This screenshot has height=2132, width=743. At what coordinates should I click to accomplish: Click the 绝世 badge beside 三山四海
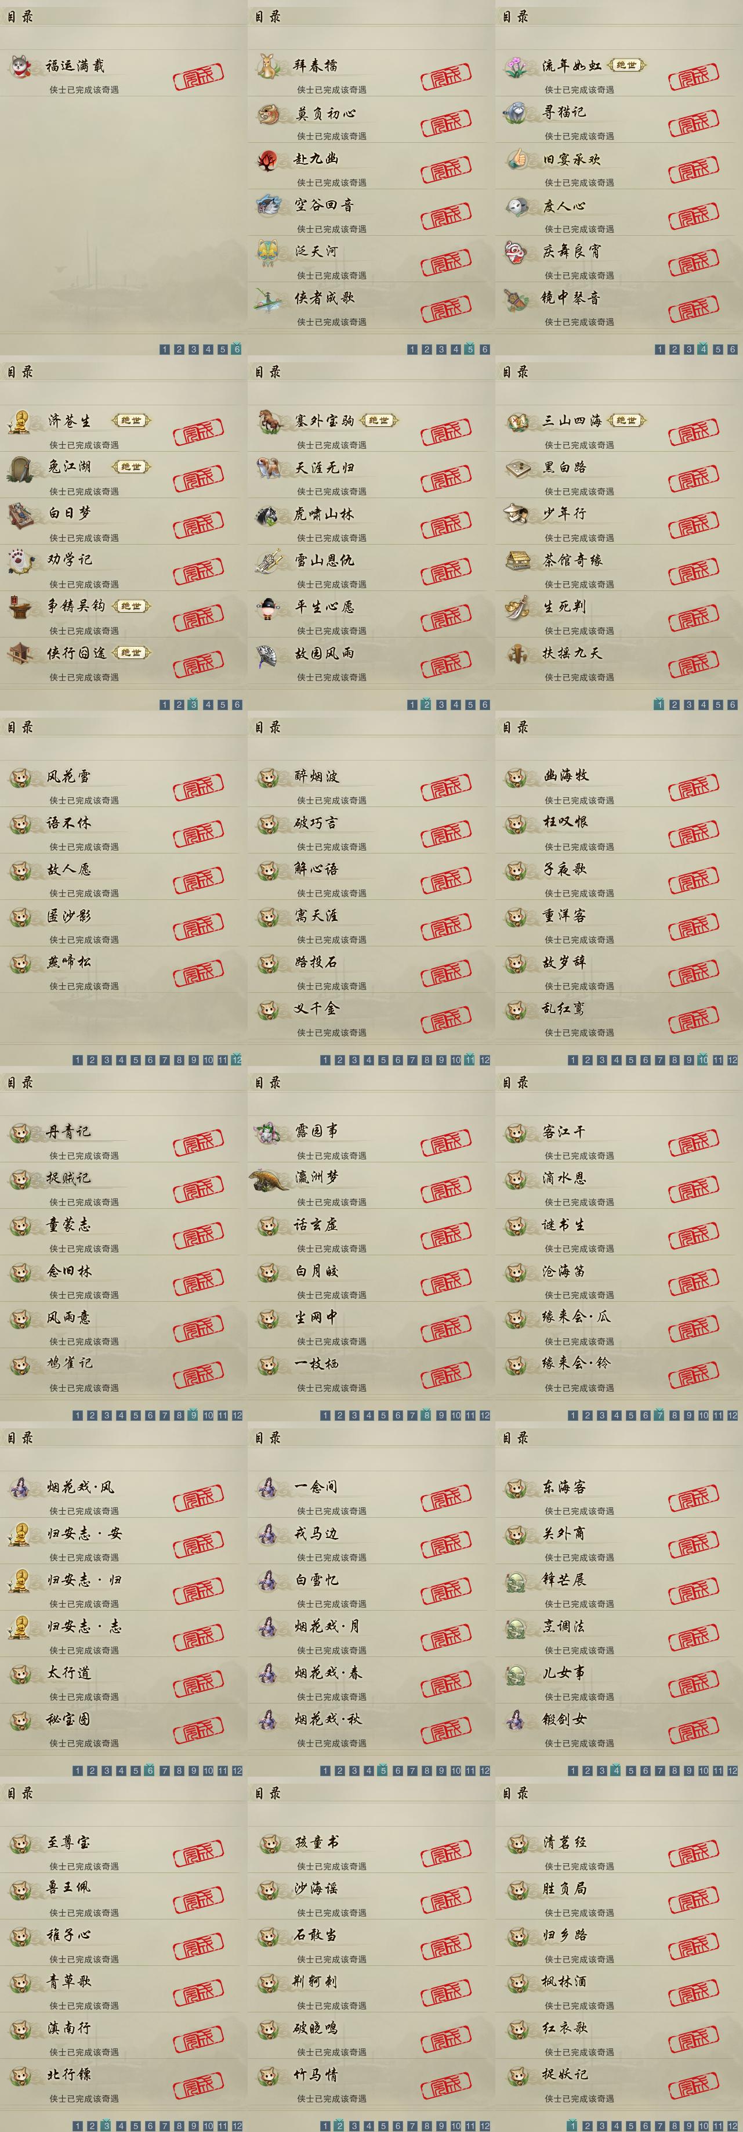[626, 420]
